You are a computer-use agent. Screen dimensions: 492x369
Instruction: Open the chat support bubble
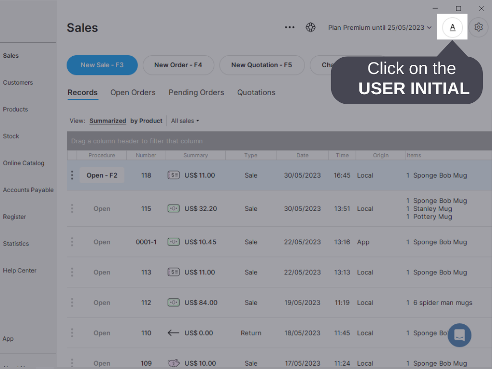pos(459,335)
